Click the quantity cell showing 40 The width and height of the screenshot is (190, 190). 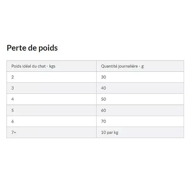coord(140,88)
